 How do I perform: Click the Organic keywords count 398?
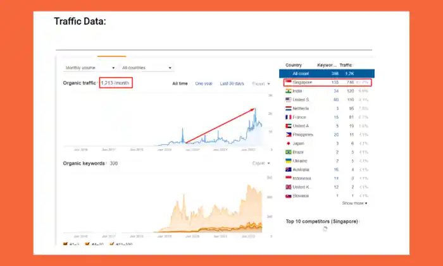[x=113, y=163]
